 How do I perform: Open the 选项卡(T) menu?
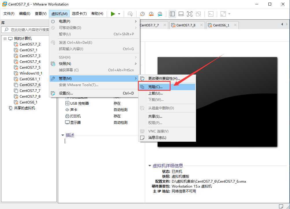point(79,14)
